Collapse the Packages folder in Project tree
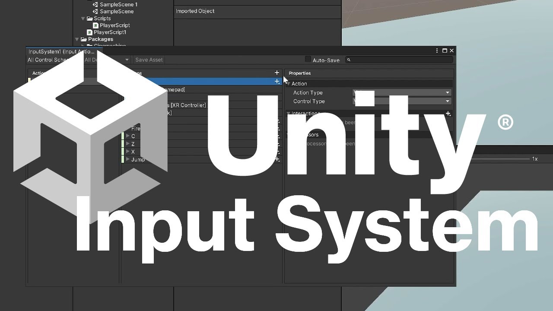Image resolution: width=553 pixels, height=311 pixels. pos(77,39)
